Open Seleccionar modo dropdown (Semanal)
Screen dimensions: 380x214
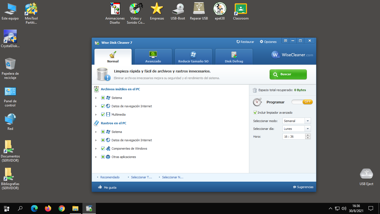[x=296, y=121]
